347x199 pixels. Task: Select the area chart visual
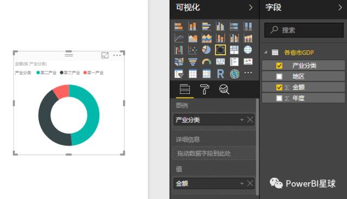pos(192,38)
